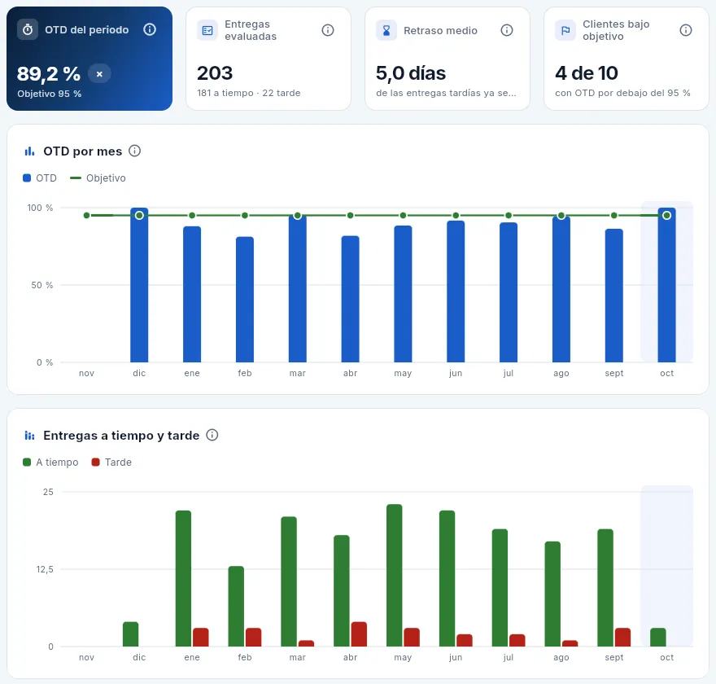Click the green A tiempo bar for feb
The image size is (716, 684).
236,607
